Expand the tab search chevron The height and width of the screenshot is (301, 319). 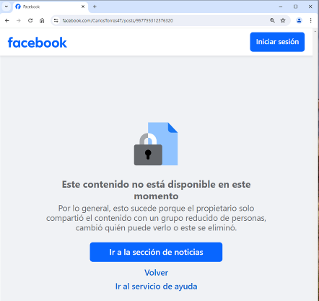pos(6,6)
